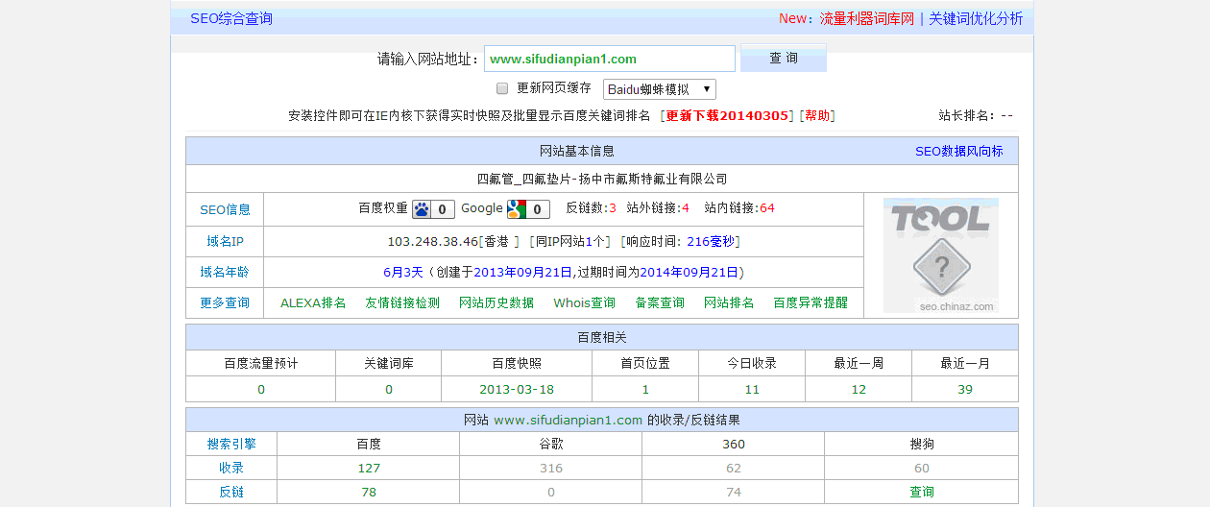This screenshot has width=1210, height=507.
Task: Click the Baidu backlink count 78
Action: 369,492
